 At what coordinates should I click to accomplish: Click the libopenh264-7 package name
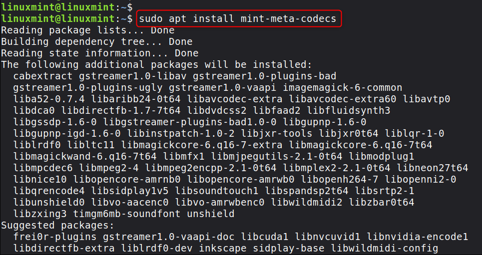[340, 179]
